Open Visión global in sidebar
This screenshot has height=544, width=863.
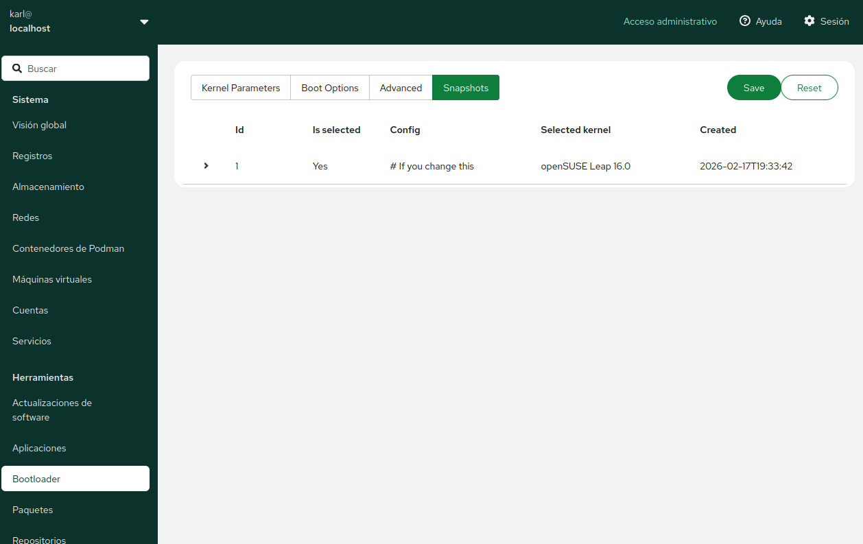[39, 125]
